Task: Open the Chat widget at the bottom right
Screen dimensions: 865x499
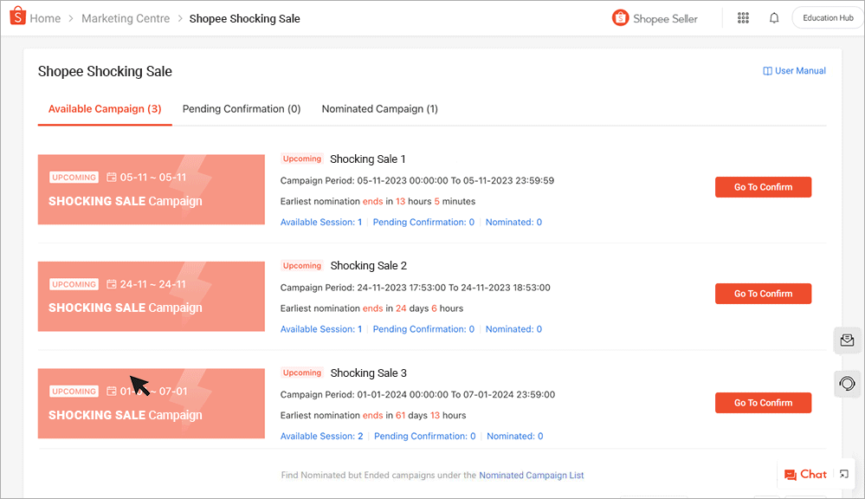Action: 804,474
